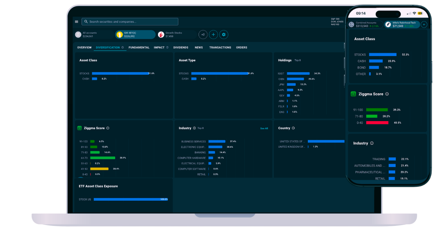Click the green 61-70 Ziggma Score bar
This screenshot has height=232, width=443.
(103, 158)
